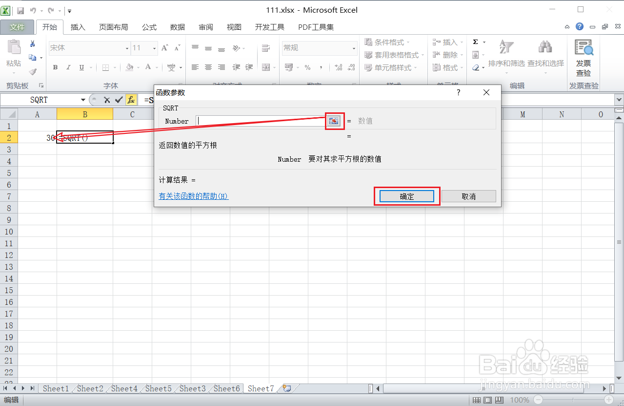Expand the Delete cells (删除) dropdown
Image resolution: width=624 pixels, height=406 pixels.
[462, 55]
